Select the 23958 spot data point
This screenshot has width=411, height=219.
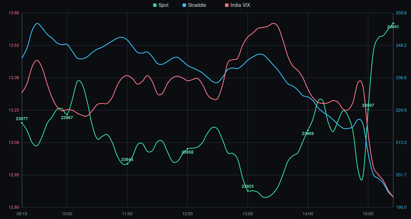[x=188, y=149]
